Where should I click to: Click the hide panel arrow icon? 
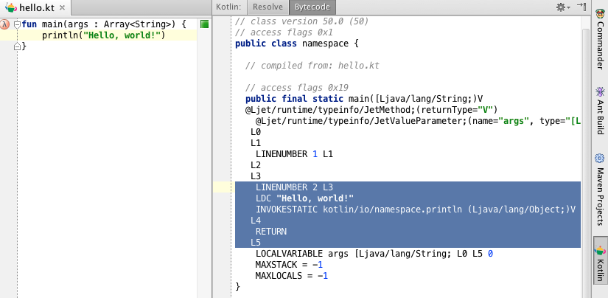[581, 6]
